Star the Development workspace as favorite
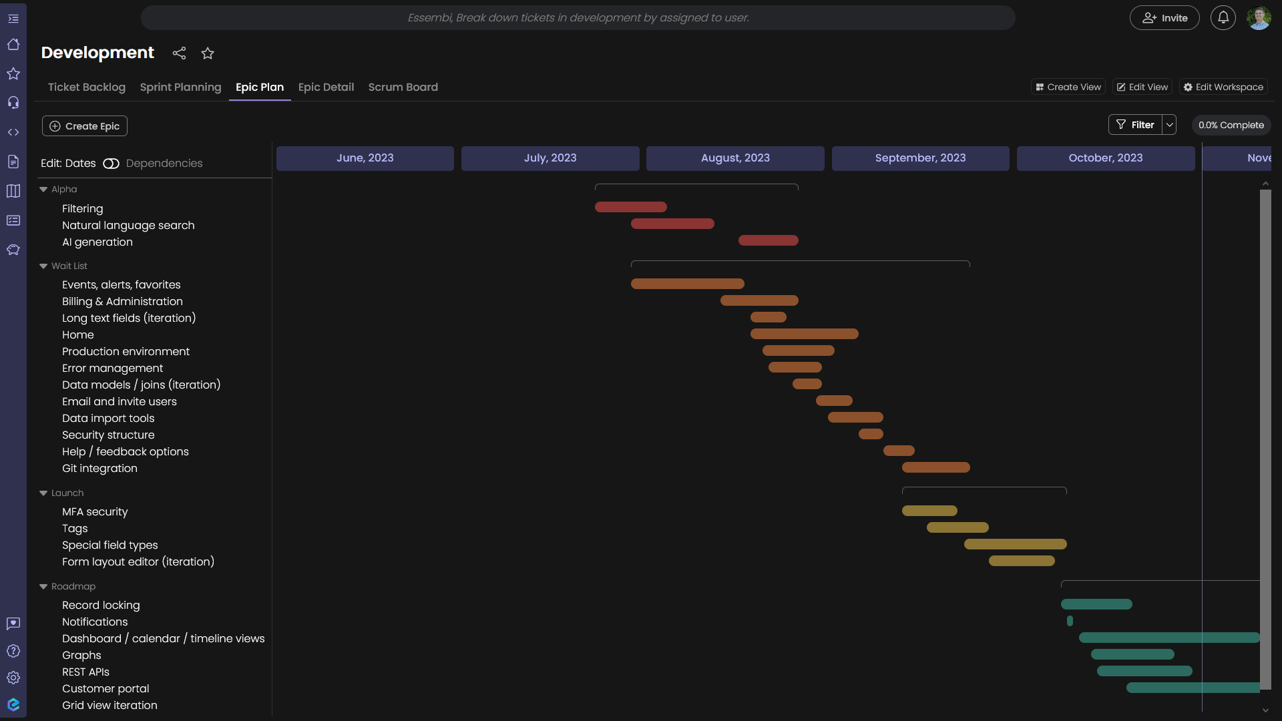The image size is (1282, 721). (x=208, y=53)
